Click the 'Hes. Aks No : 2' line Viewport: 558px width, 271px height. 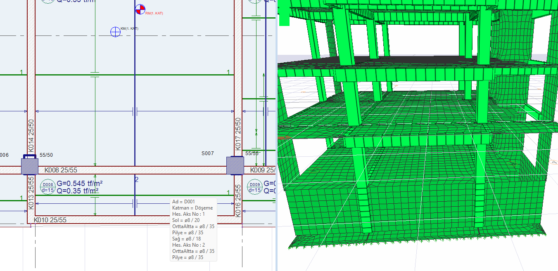point(188,245)
